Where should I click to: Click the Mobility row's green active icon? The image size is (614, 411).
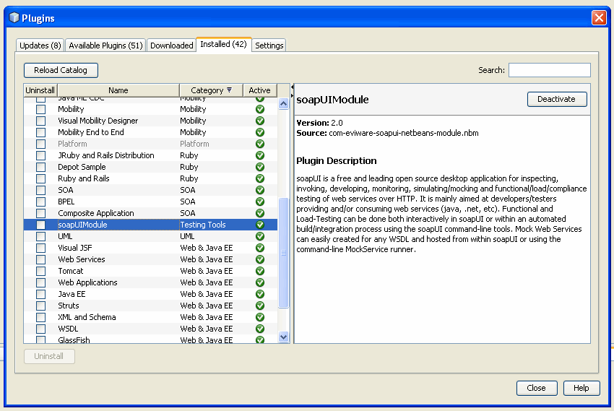pyautogui.click(x=259, y=109)
